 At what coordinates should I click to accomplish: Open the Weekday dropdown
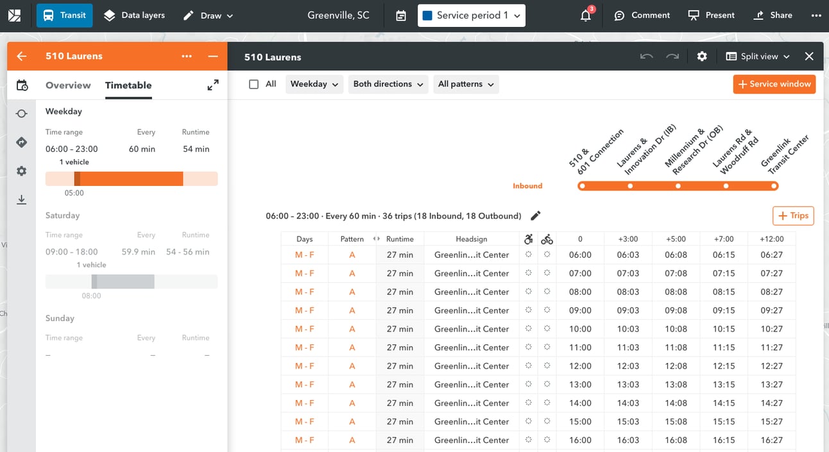[x=314, y=84]
